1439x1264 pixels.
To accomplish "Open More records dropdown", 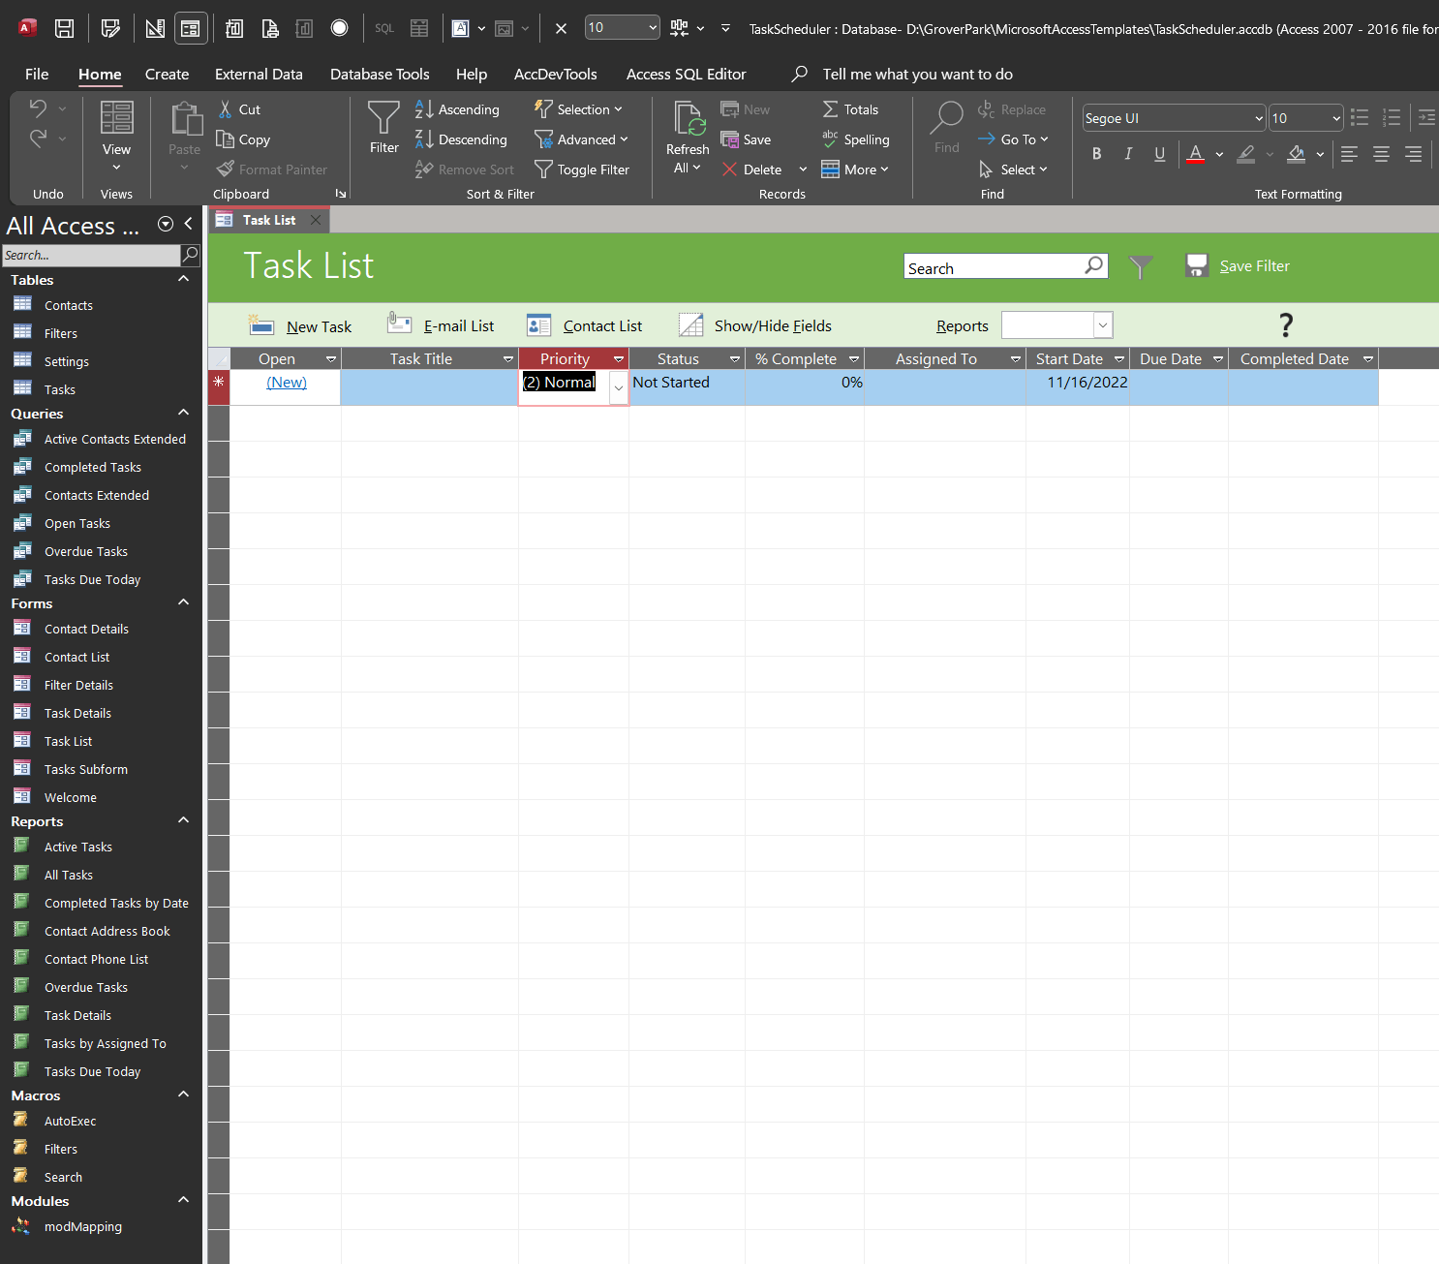I will tap(855, 170).
